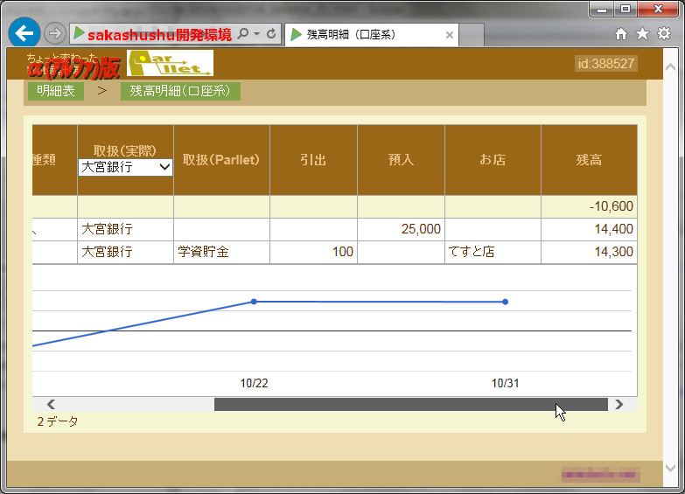Click the 預入 column header
The height and width of the screenshot is (494, 685).
401,160
